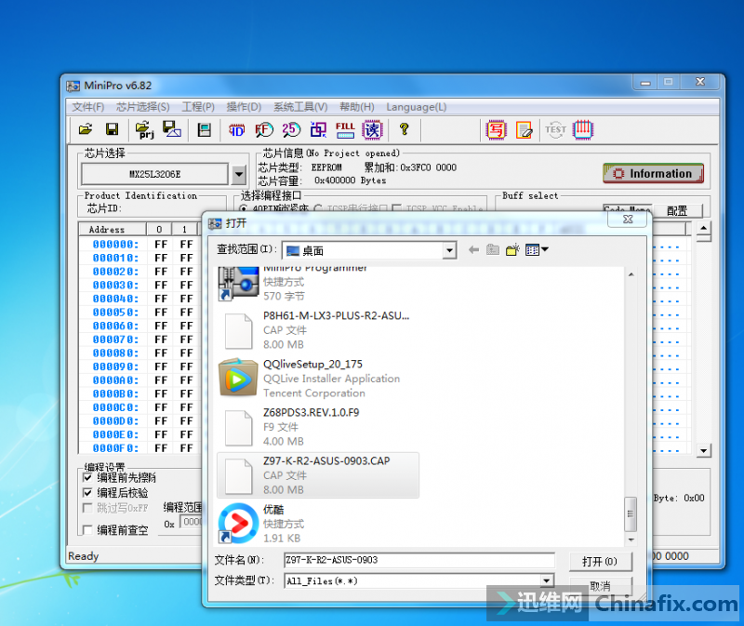Click the yellow question mark help icon

404,129
